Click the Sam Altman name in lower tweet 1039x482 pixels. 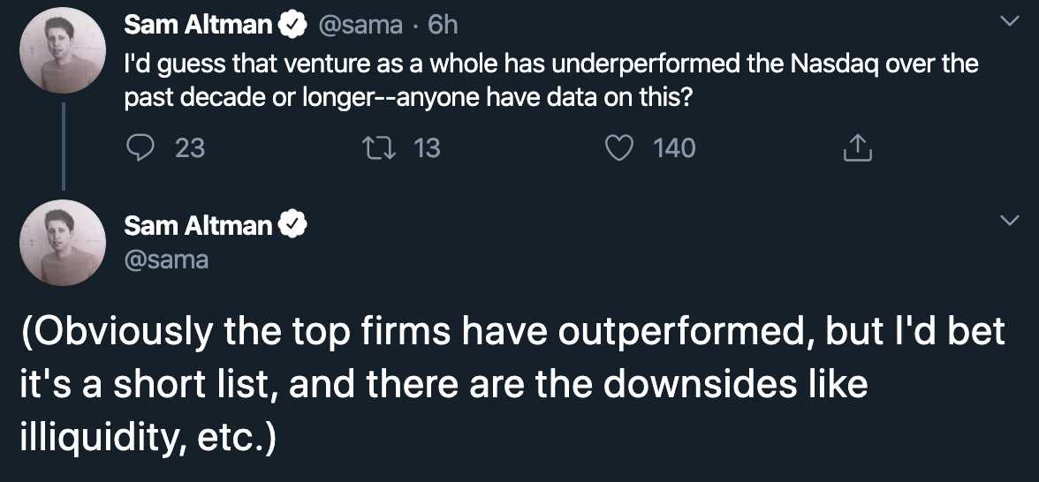(198, 226)
